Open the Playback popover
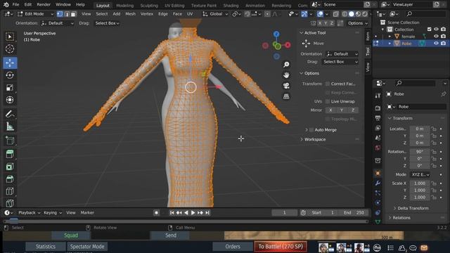The image size is (450, 253). (29, 212)
